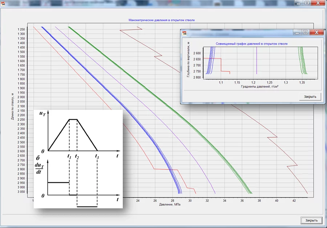Click title 'Совмещенный график давлений в открытом стволе'
This screenshot has height=228, width=327.
pos(251,44)
